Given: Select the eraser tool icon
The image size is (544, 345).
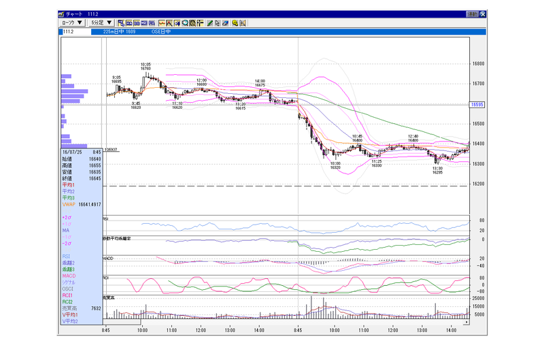Looking at the screenshot, I should tap(225, 23).
